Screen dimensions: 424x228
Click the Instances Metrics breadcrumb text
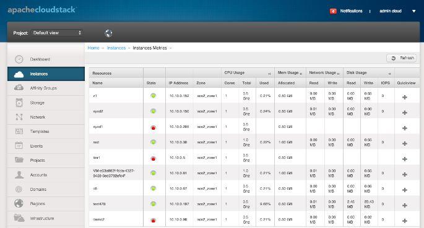click(150, 48)
